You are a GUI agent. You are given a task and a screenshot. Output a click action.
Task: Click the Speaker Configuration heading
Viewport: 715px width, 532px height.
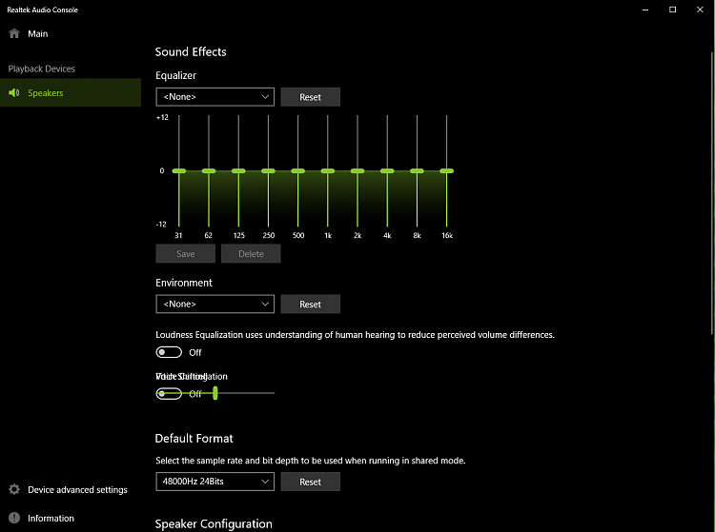[x=214, y=524]
